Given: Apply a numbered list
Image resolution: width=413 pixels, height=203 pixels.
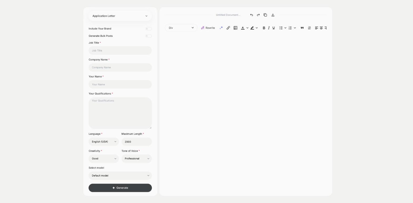Looking at the screenshot, I should point(290,28).
